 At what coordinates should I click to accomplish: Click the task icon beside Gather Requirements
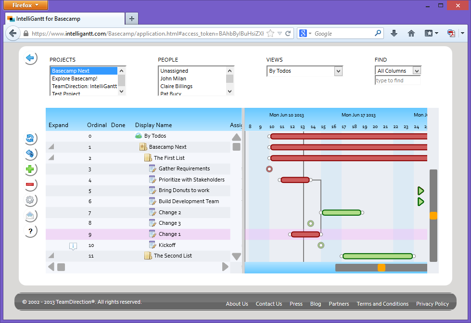(x=153, y=168)
